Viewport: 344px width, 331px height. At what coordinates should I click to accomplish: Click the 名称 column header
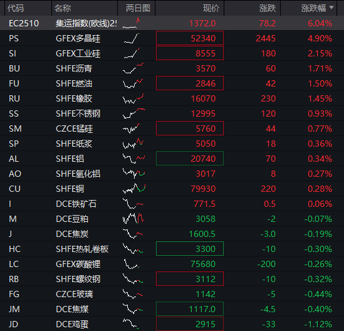tap(63, 8)
